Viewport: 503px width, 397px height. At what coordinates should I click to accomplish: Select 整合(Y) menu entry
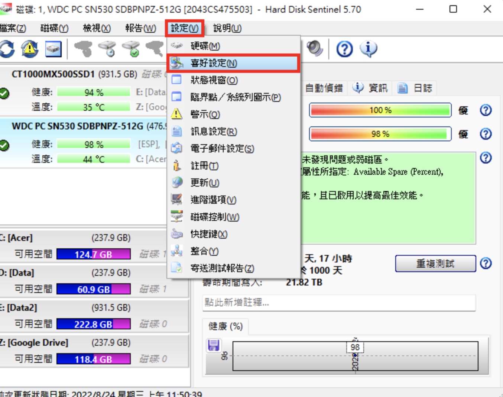pyautogui.click(x=234, y=251)
